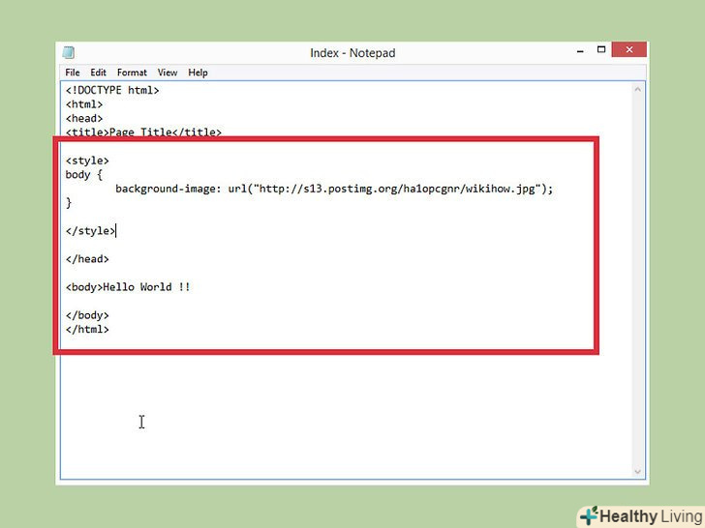705x528 pixels.
Task: Click the '<!DOCTYPE html>' line
Action: pyautogui.click(x=112, y=90)
